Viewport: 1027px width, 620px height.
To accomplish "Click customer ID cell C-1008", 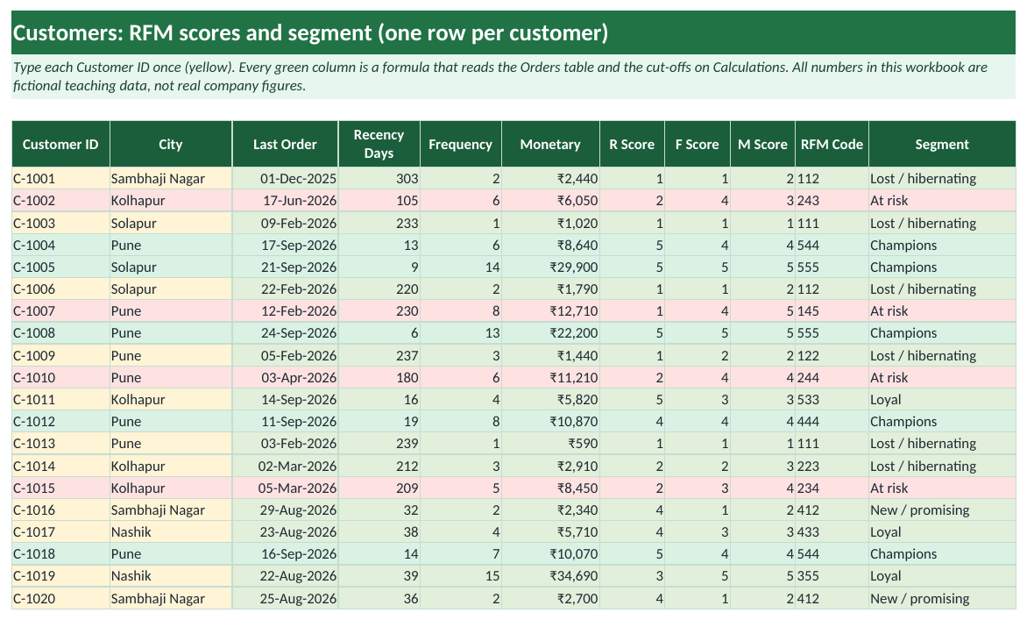I will coord(61,333).
